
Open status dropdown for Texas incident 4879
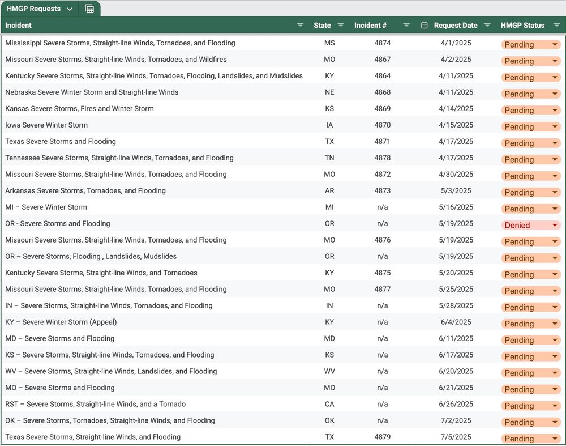pos(531,439)
